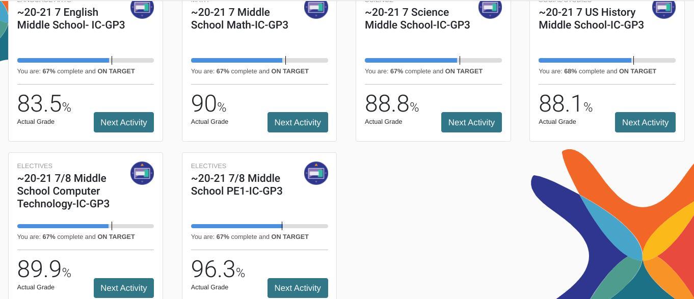Continue Next Activity in PE1 course
The image size is (694, 299).
pos(298,288)
